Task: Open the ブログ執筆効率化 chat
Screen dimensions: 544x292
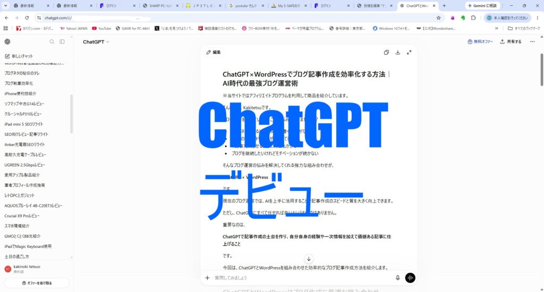Action: coord(19,83)
